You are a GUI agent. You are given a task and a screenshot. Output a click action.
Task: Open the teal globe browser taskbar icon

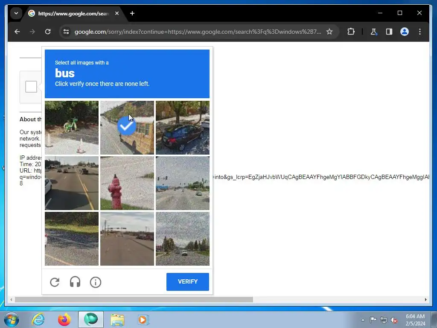point(91,319)
